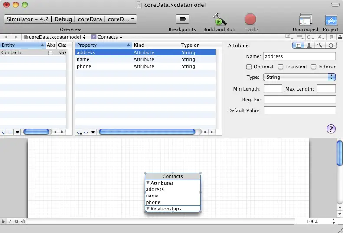Select the name property row
The height and width of the screenshot is (233, 343).
tap(145, 59)
